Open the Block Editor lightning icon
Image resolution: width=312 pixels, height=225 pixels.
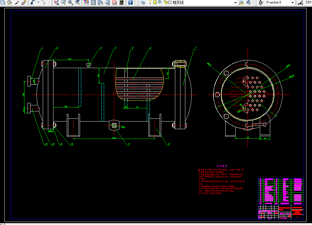24,2
